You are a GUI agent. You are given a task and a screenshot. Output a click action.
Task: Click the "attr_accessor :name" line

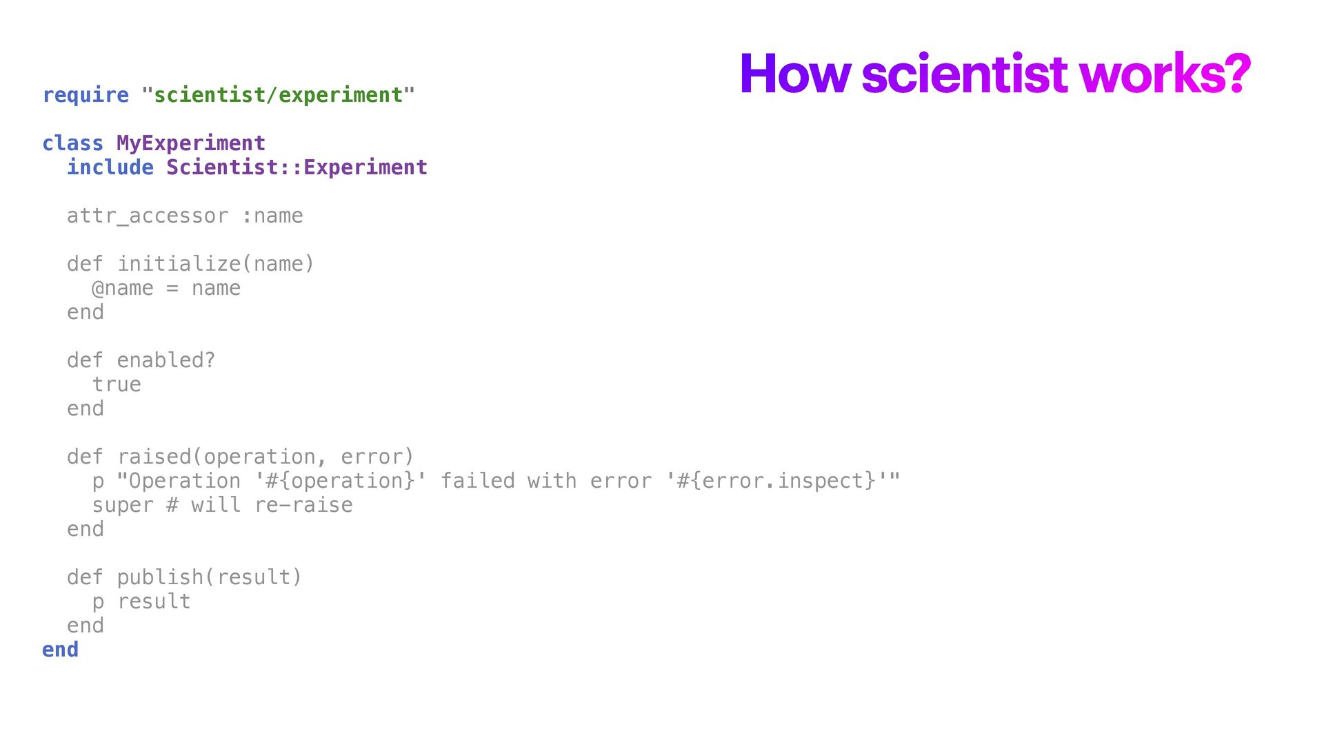point(185,216)
